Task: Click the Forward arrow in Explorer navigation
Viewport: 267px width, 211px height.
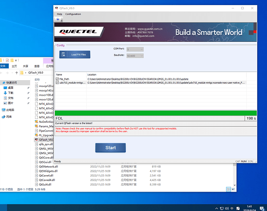Action: pyautogui.click(x=7, y=73)
